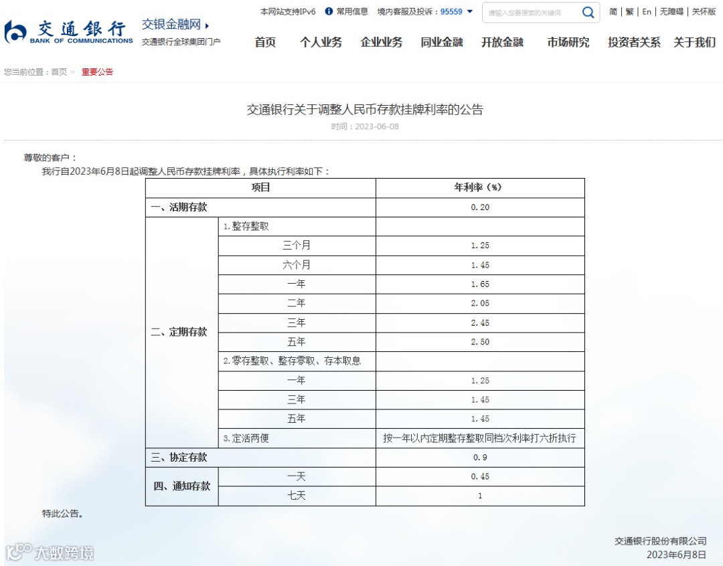Click the 常用信息 link
723x566 pixels.
click(352, 11)
